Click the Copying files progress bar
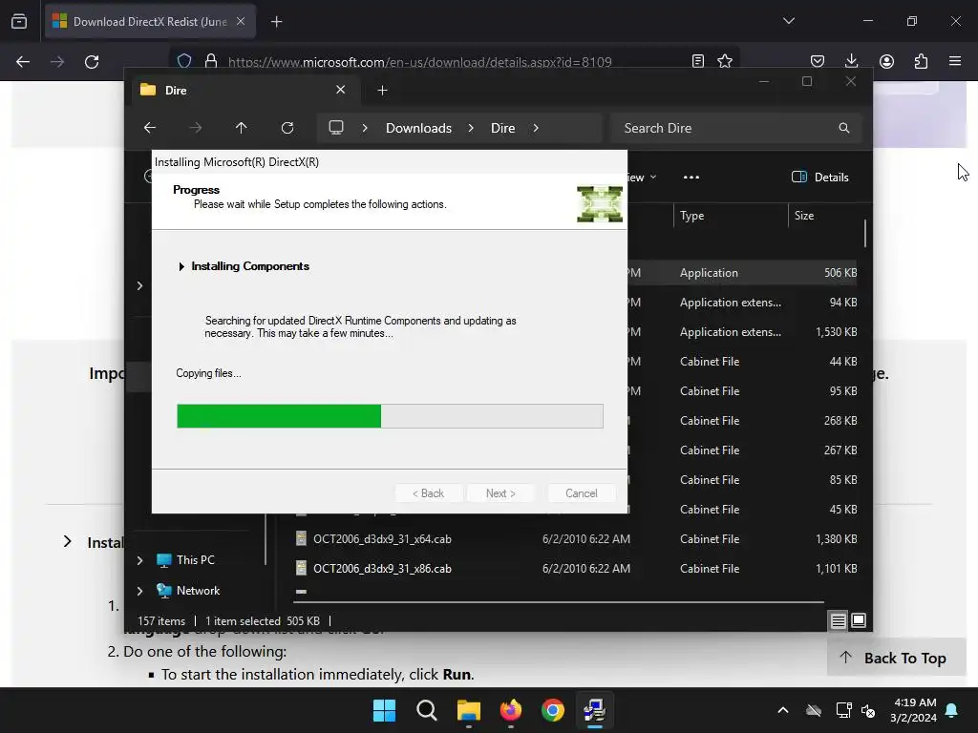The image size is (978, 733). click(x=390, y=416)
